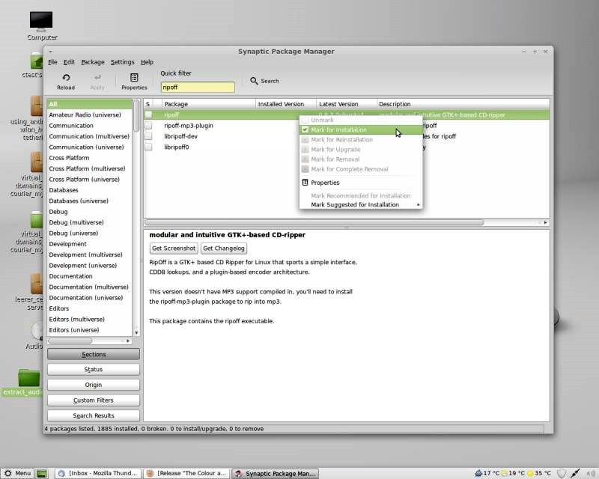Click the volume icon in system tray
The image size is (599, 479).
[590, 474]
